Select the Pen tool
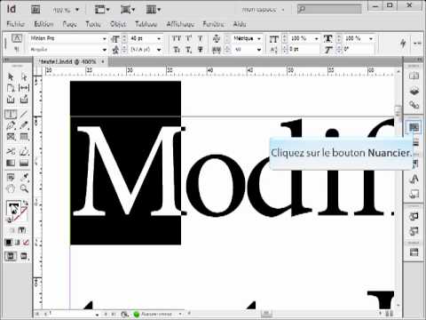Image resolution: width=426 pixels, height=320 pixels. 11,125
